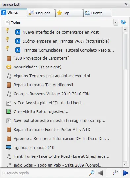The height and width of the screenshot is (178, 130).
Task: Select Eco-fascista pide el "Fin de la Libert... entry
Action: coord(49,103)
